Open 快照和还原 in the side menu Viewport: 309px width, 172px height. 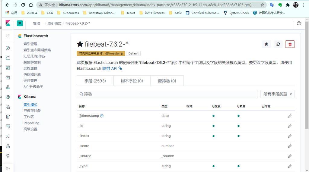(32, 74)
